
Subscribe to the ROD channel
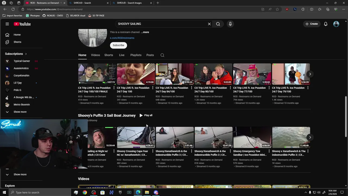click(x=119, y=45)
